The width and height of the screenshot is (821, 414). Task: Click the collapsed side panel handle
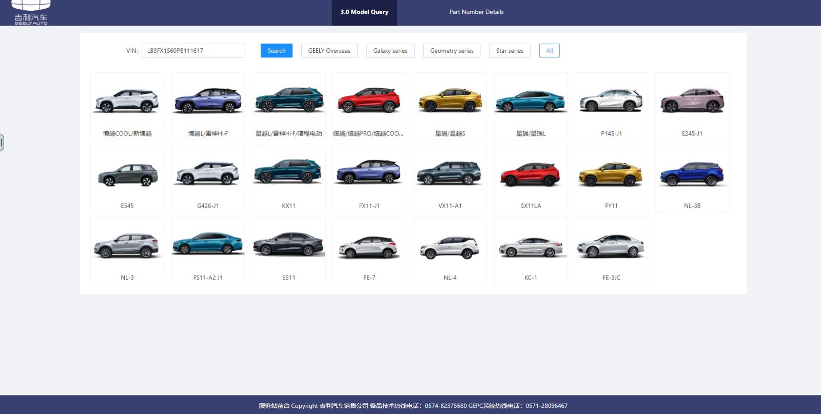point(2,142)
